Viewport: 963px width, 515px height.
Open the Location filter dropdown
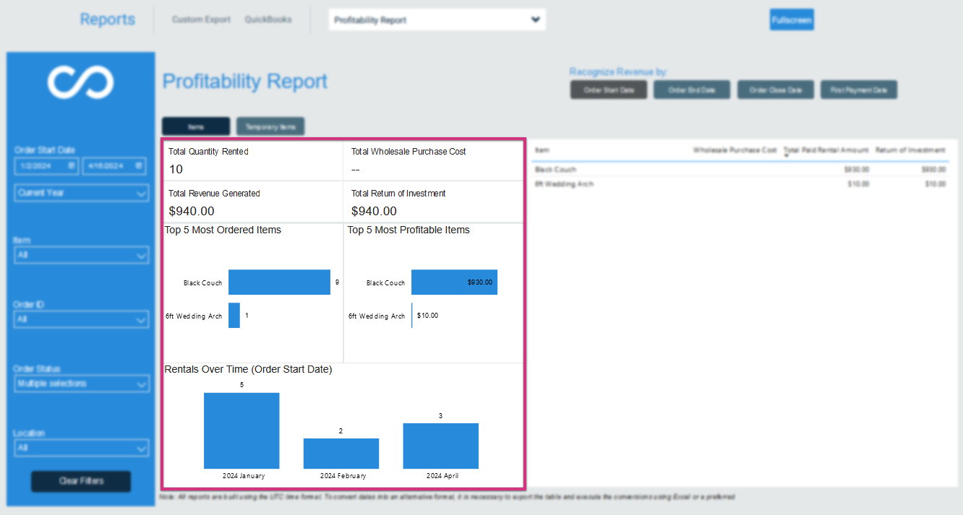81,448
